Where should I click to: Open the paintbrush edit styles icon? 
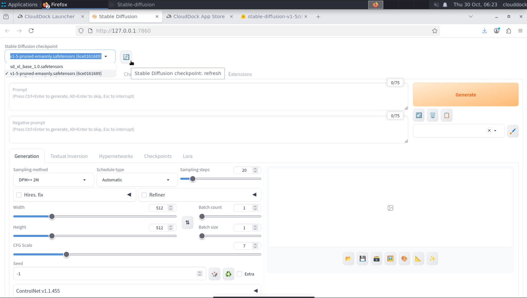pyautogui.click(x=513, y=131)
